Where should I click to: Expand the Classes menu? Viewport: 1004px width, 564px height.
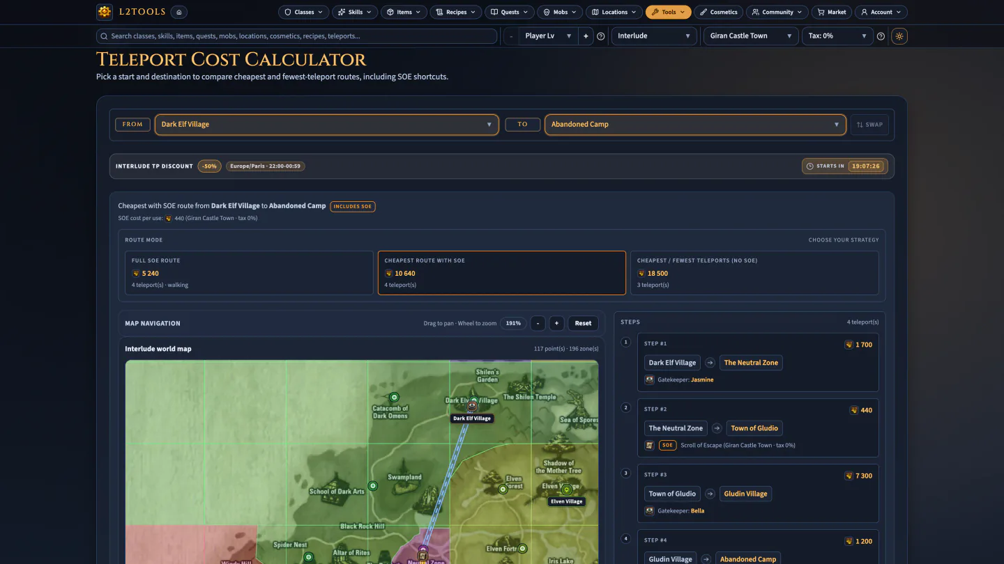click(304, 12)
